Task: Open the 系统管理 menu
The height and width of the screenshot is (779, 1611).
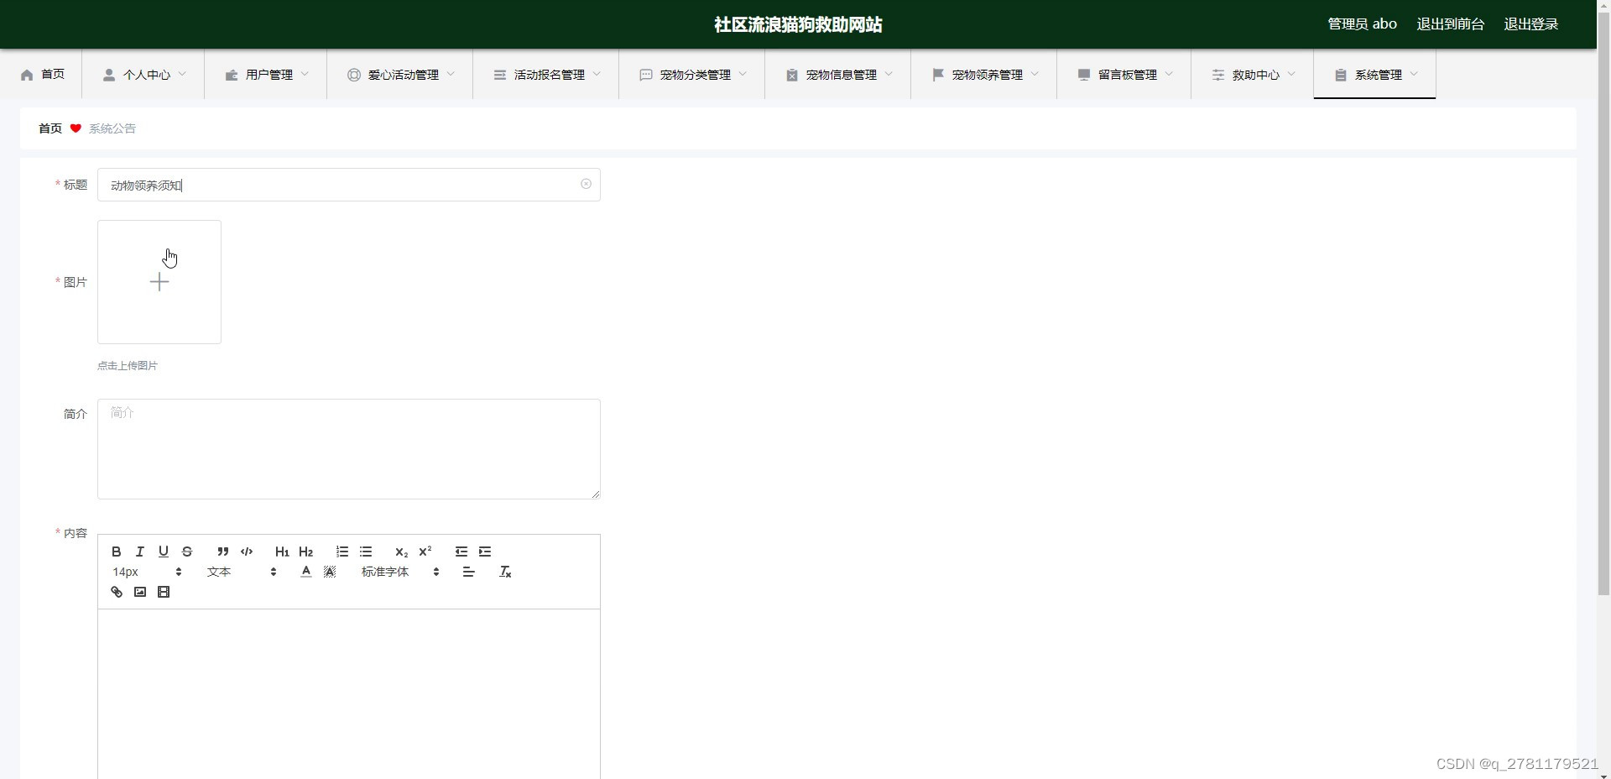Action: tap(1375, 75)
